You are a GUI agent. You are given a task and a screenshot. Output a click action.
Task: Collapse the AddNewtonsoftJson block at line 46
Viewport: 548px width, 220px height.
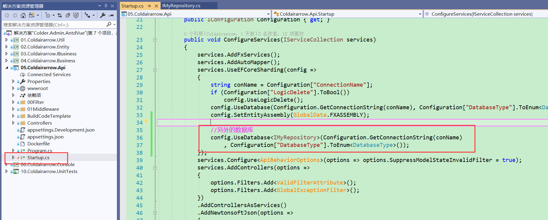tap(155, 213)
